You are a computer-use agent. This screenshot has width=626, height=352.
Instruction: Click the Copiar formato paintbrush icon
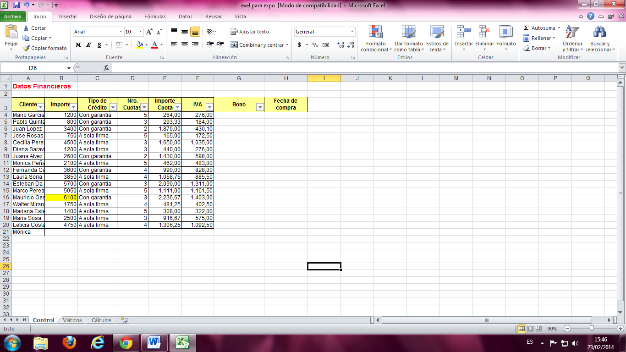click(x=25, y=48)
